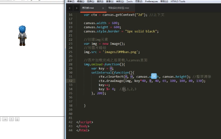
Task: Click the blue floating icon on line 31
Action: tap(154, 76)
